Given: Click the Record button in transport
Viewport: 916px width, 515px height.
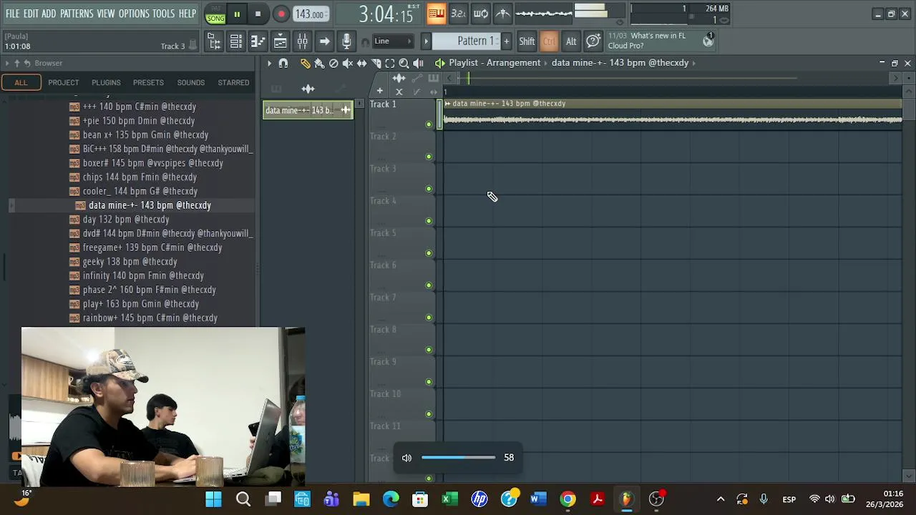Looking at the screenshot, I should [x=281, y=14].
